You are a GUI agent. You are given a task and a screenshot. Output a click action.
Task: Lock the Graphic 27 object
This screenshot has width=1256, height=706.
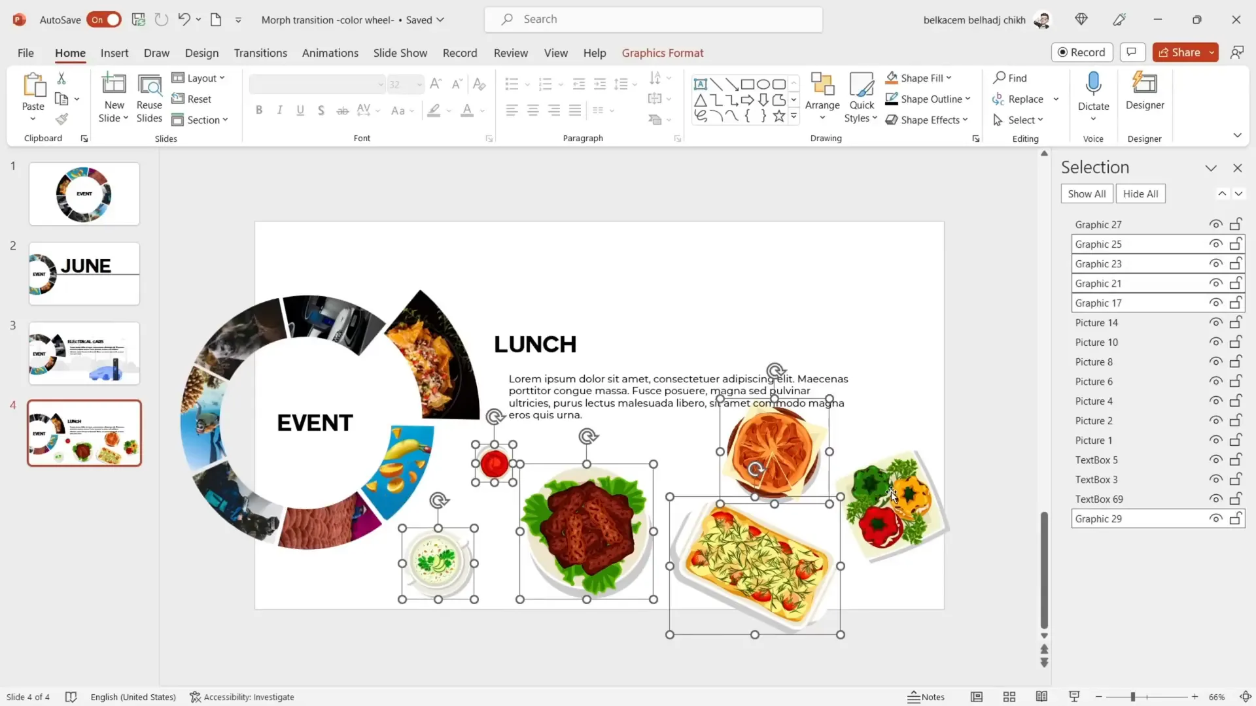[1236, 224]
